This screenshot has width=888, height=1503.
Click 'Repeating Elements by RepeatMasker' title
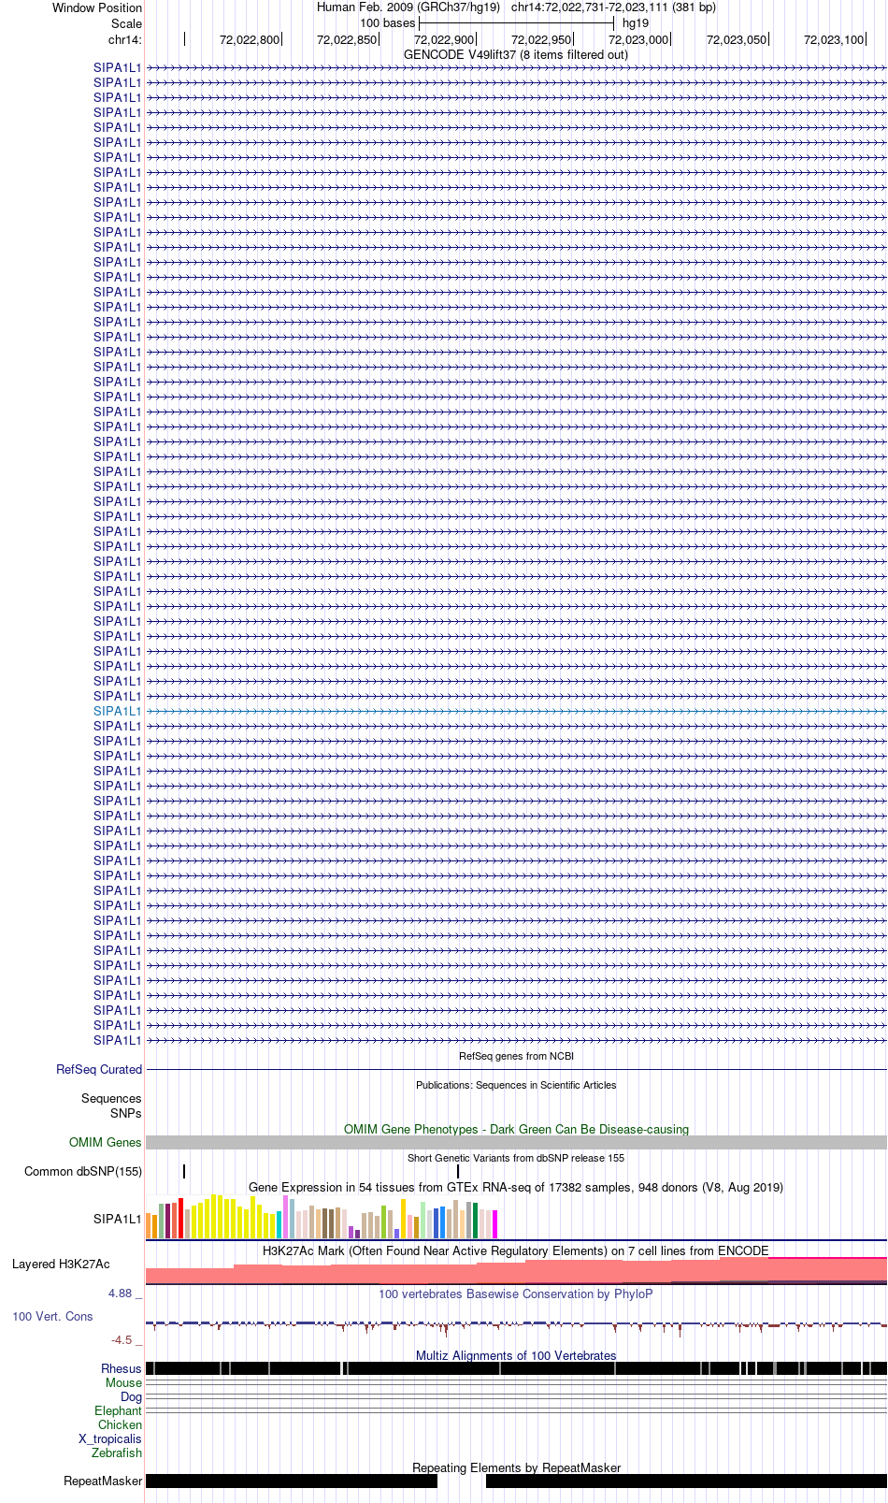pyautogui.click(x=516, y=1467)
